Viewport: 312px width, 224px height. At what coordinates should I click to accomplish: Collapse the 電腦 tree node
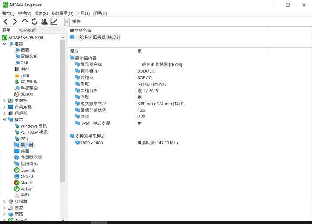tap(4, 44)
